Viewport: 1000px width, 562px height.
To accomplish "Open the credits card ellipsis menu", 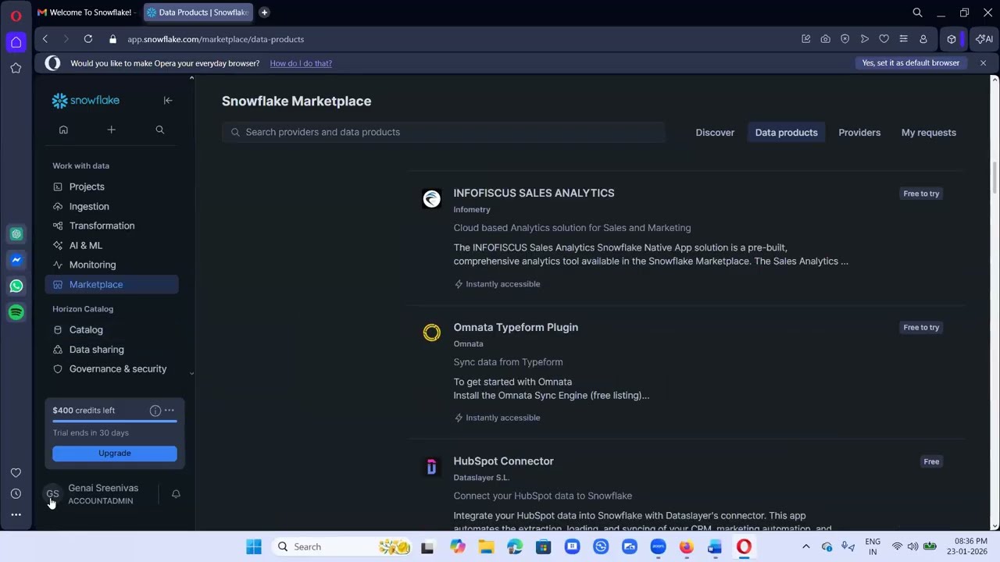I will [x=169, y=411].
